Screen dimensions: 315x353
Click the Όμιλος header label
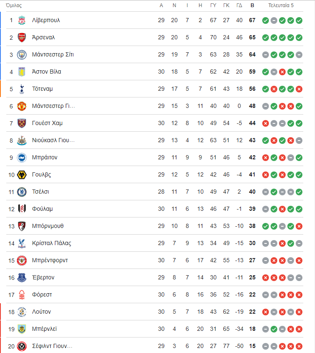pyautogui.click(x=14, y=5)
